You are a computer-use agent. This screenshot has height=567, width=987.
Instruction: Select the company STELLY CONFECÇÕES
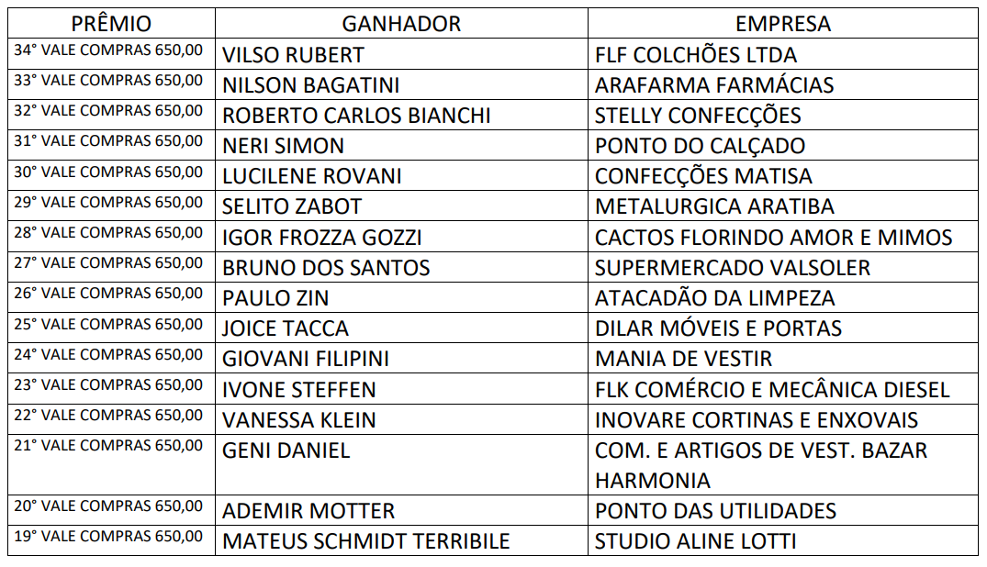(698, 116)
